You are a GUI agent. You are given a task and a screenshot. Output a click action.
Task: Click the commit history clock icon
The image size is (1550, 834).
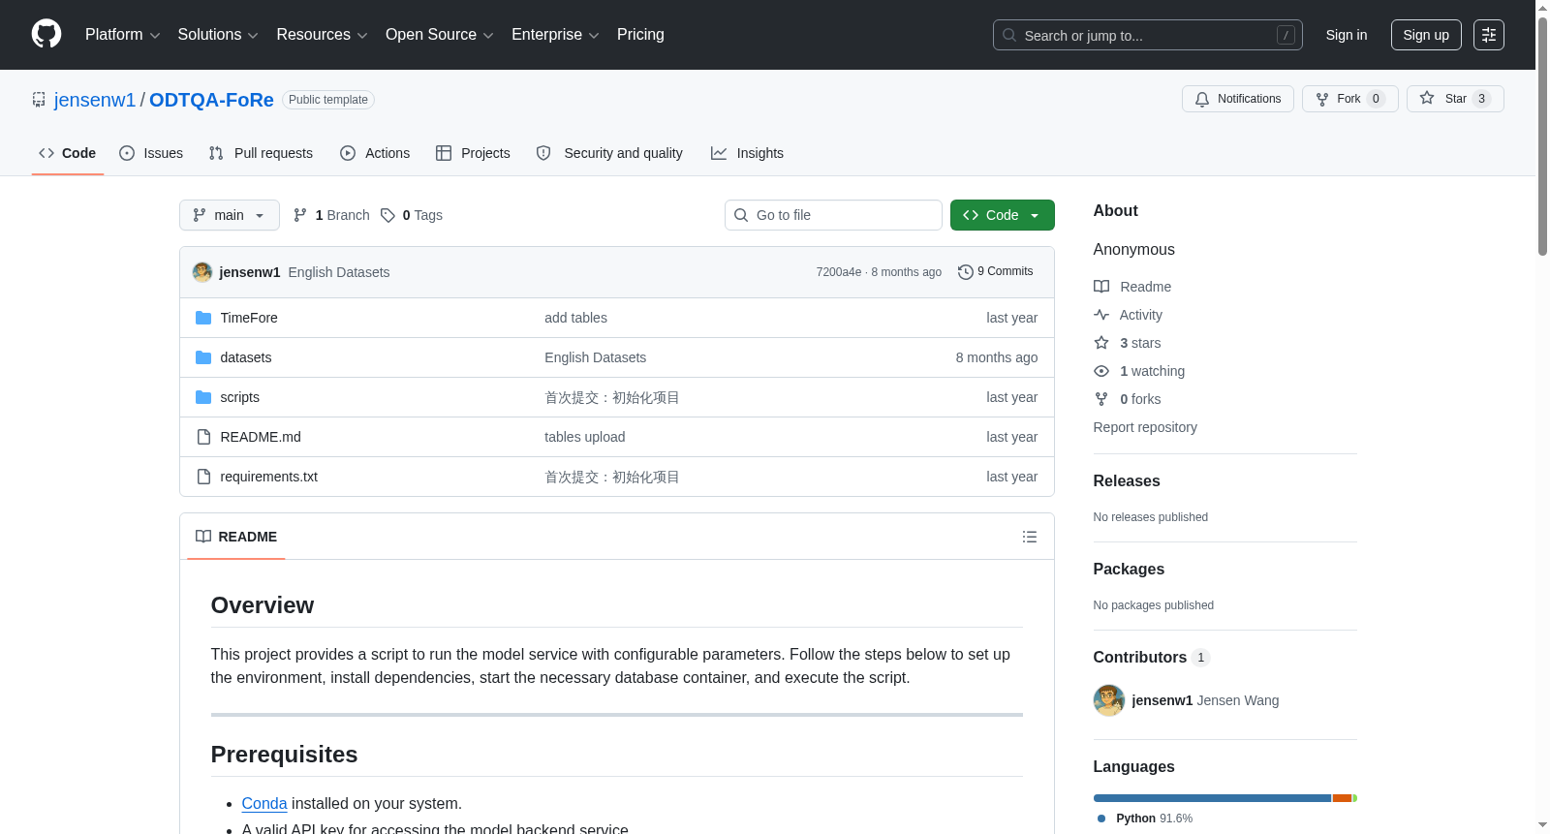(965, 272)
